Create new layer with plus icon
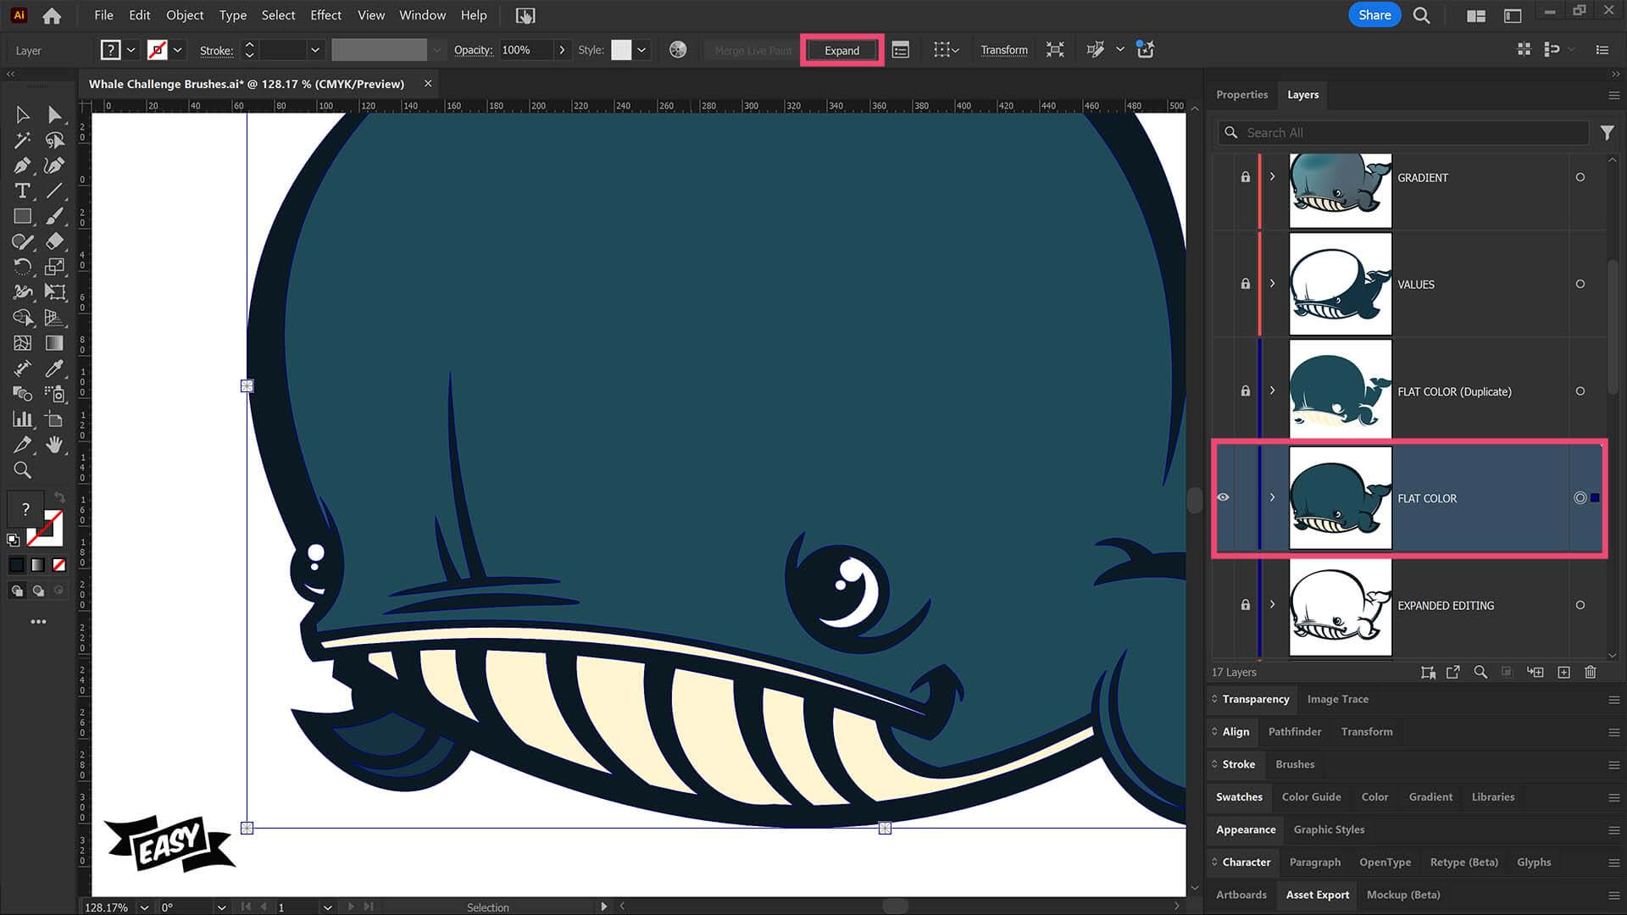The height and width of the screenshot is (915, 1627). (1564, 672)
